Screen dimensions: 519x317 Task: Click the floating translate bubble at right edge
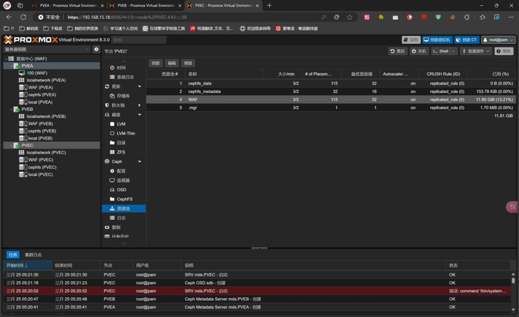pos(512,207)
